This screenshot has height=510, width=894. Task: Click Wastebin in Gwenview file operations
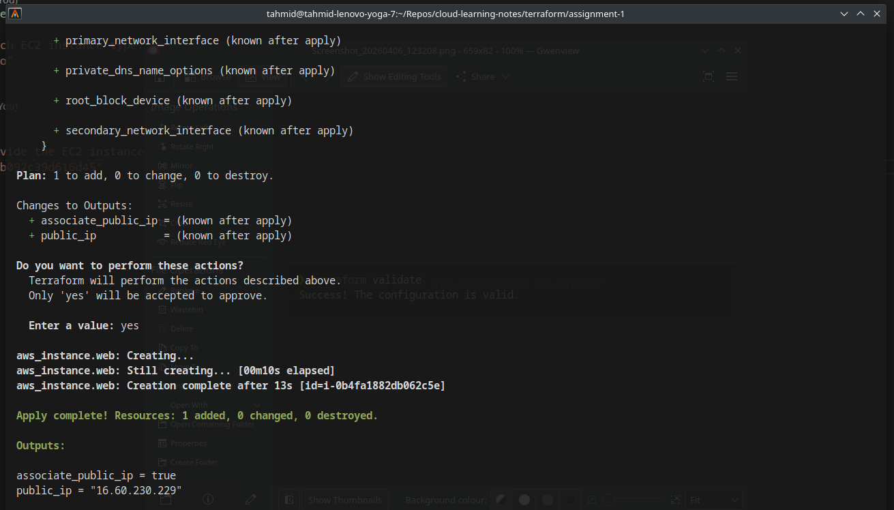(x=181, y=310)
